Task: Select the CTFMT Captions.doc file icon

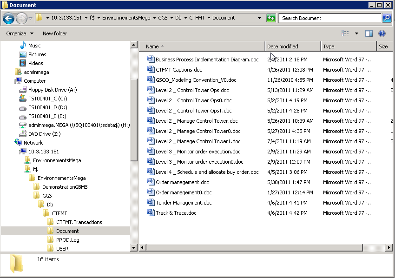Action: click(x=151, y=70)
